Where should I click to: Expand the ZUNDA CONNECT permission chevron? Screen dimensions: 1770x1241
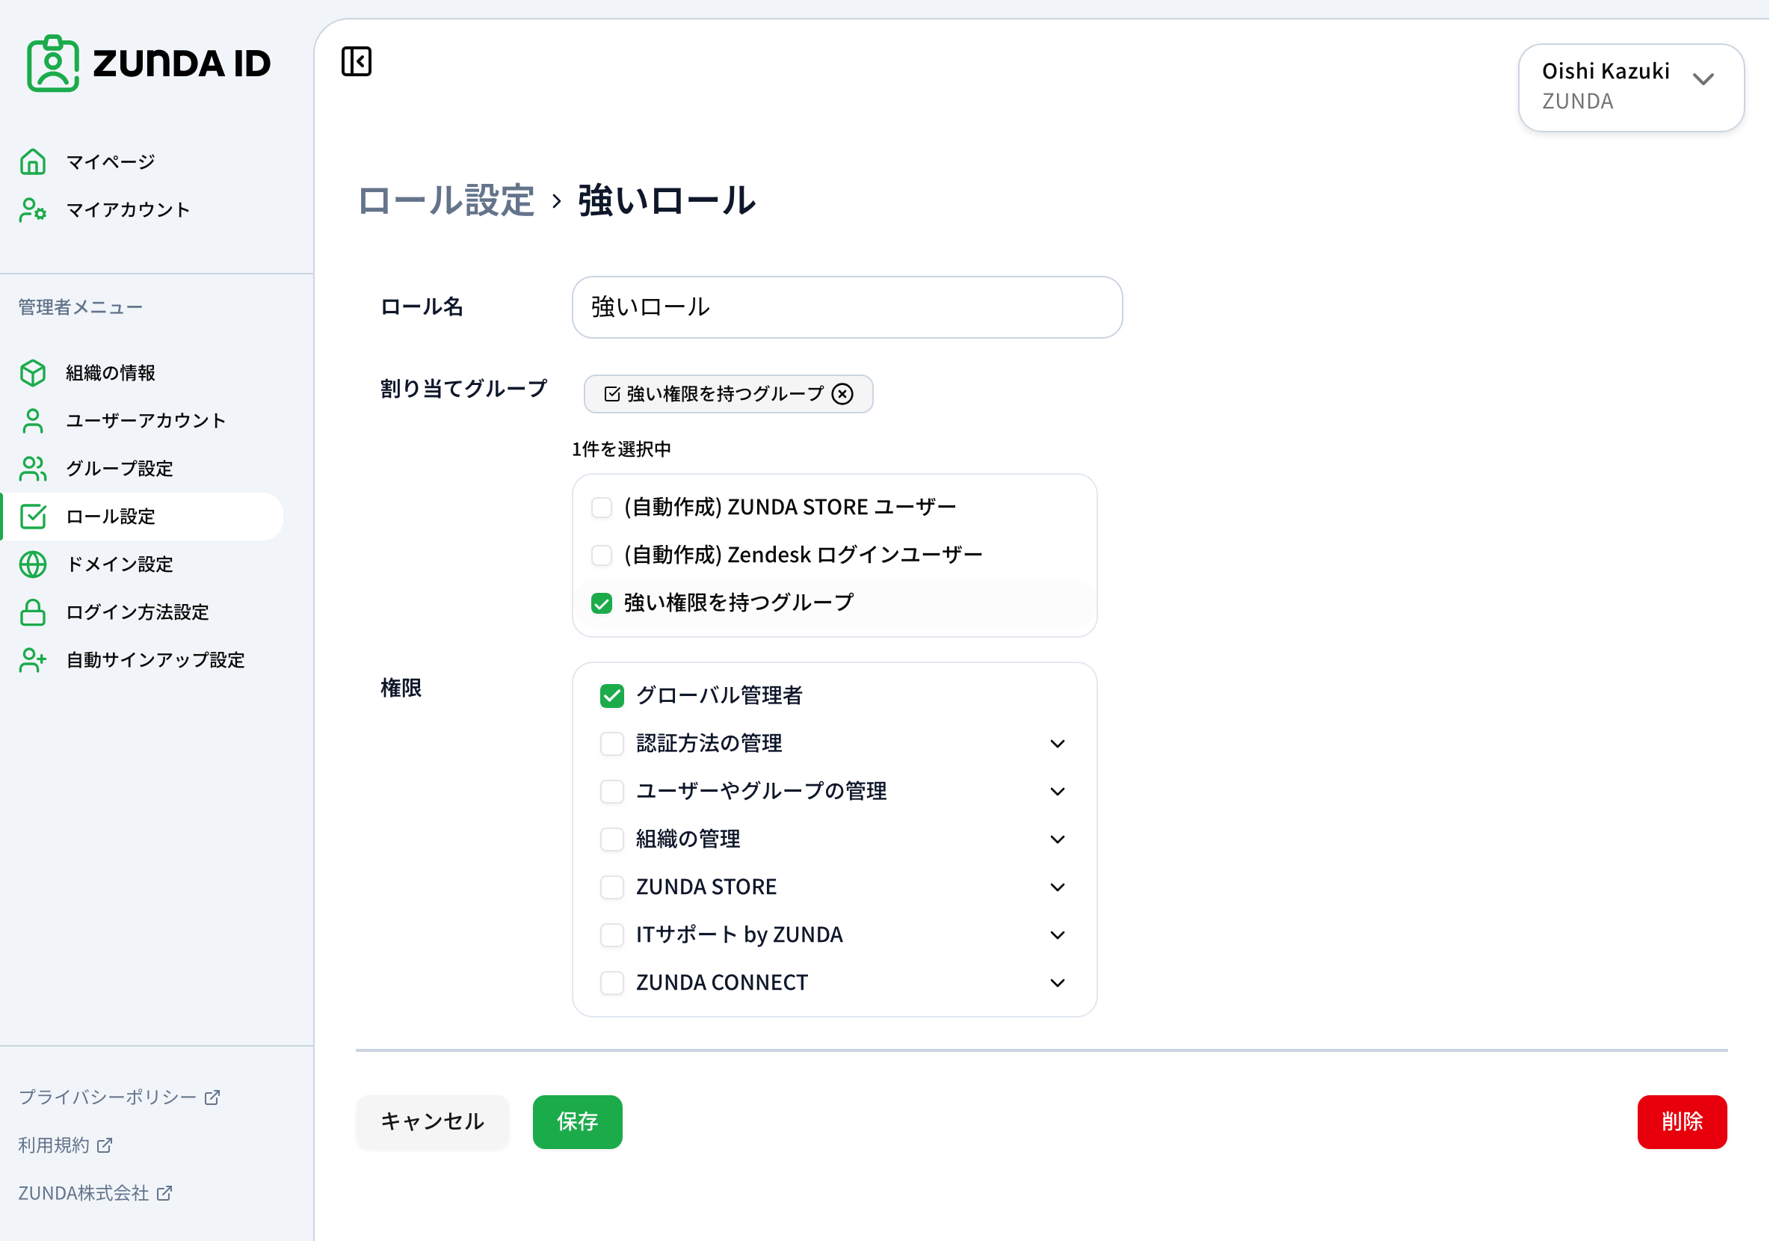point(1057,982)
